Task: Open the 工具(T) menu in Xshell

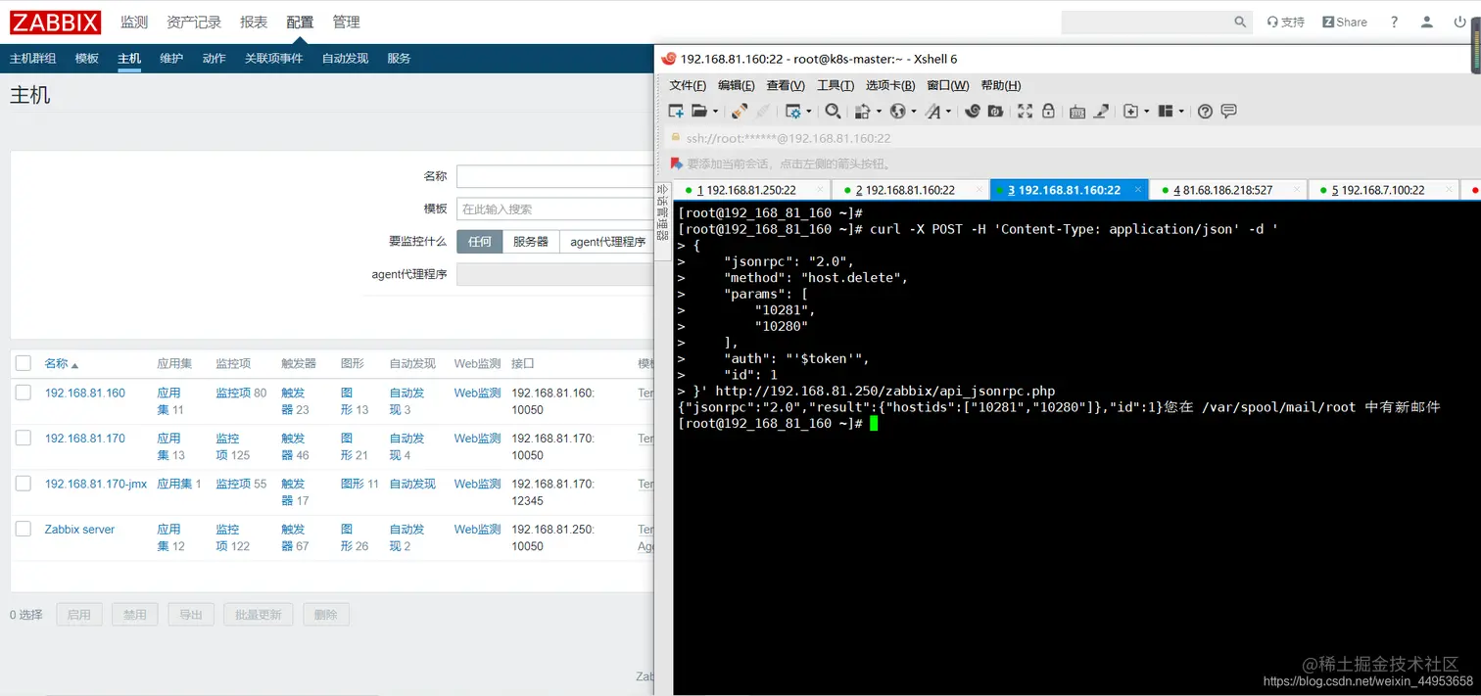Action: 836,85
